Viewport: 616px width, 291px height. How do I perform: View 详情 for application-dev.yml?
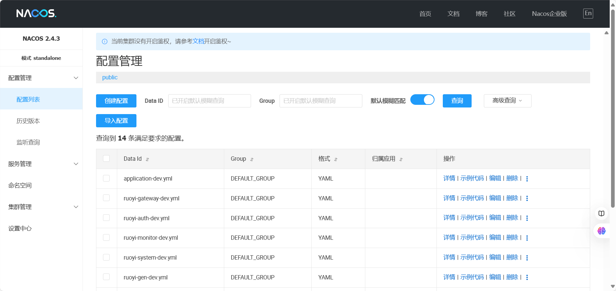point(449,178)
